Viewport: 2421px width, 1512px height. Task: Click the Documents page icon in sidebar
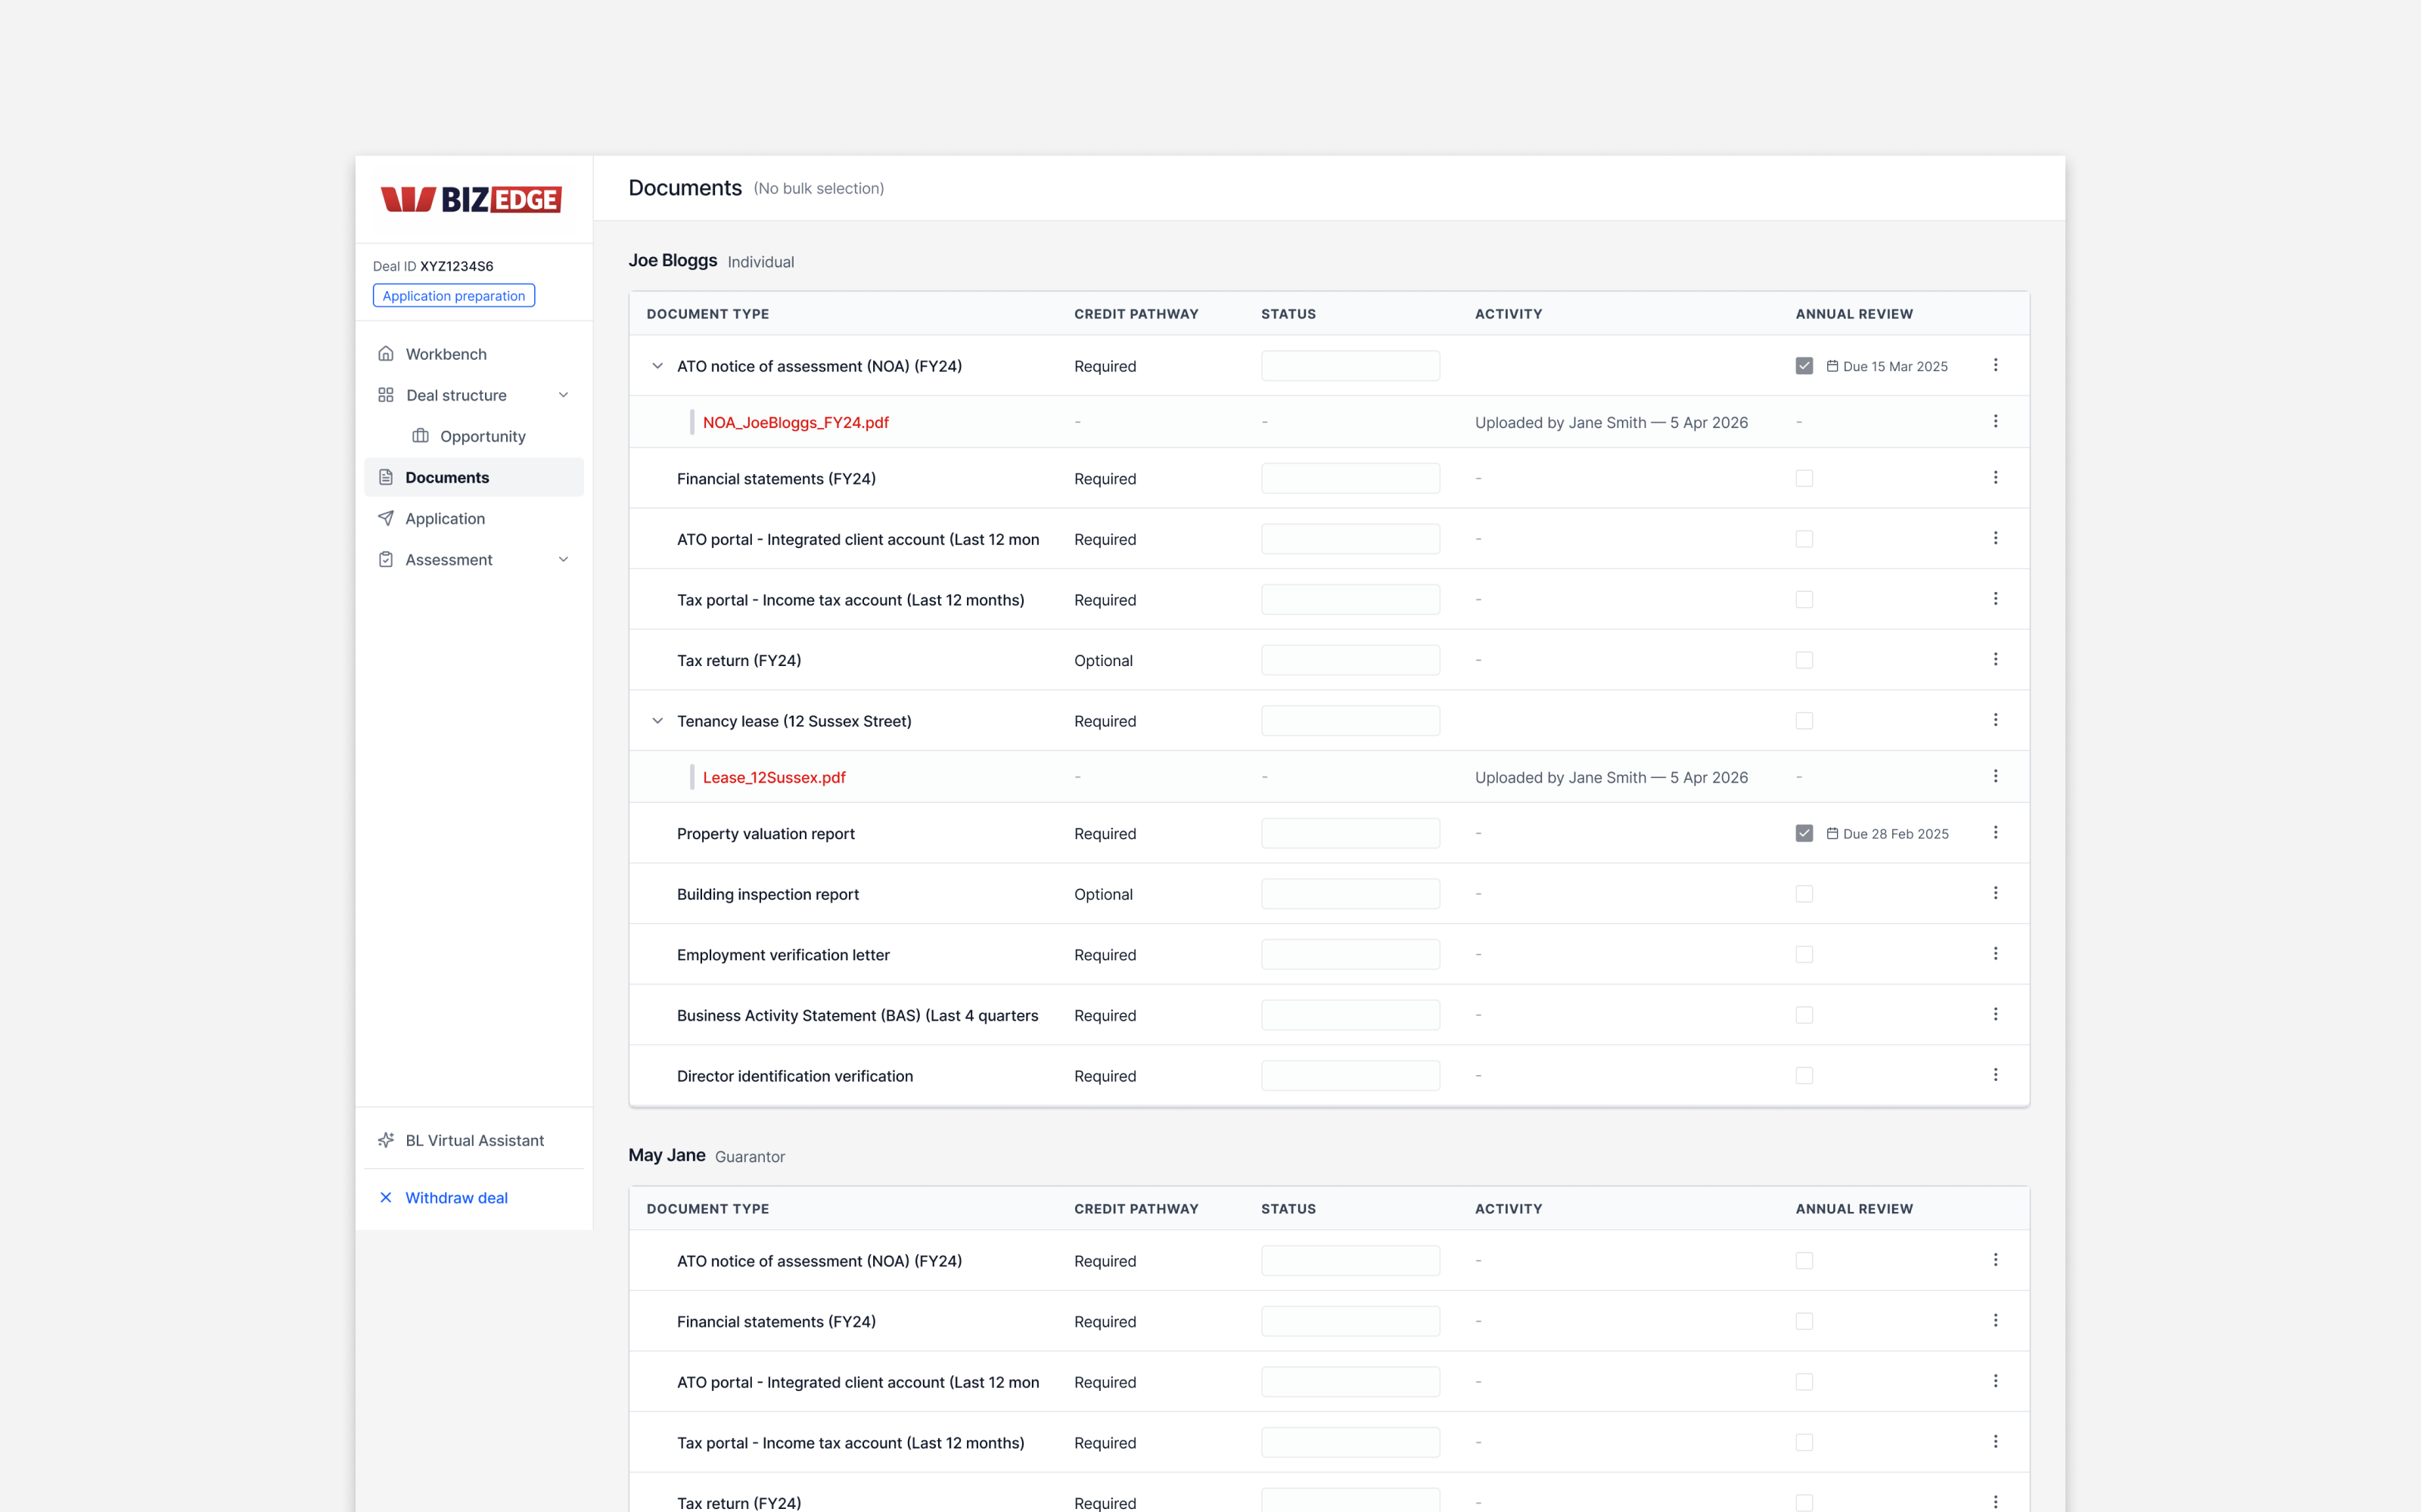click(387, 477)
